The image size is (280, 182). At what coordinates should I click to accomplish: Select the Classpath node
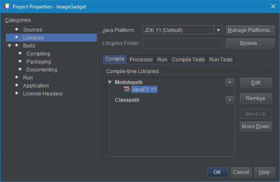(127, 100)
